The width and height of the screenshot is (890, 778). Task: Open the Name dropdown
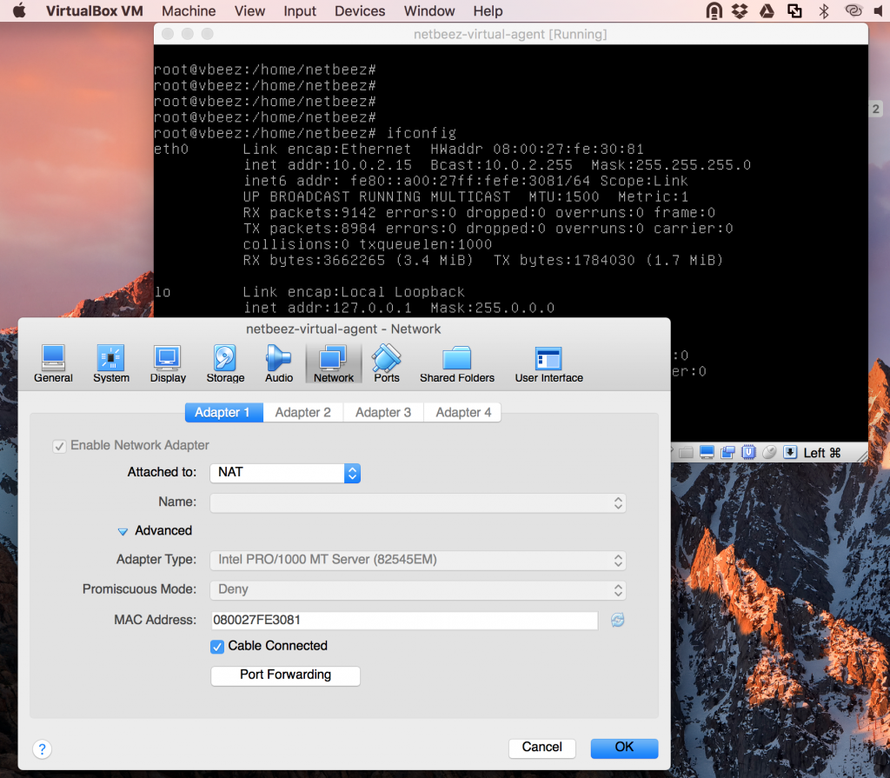418,503
